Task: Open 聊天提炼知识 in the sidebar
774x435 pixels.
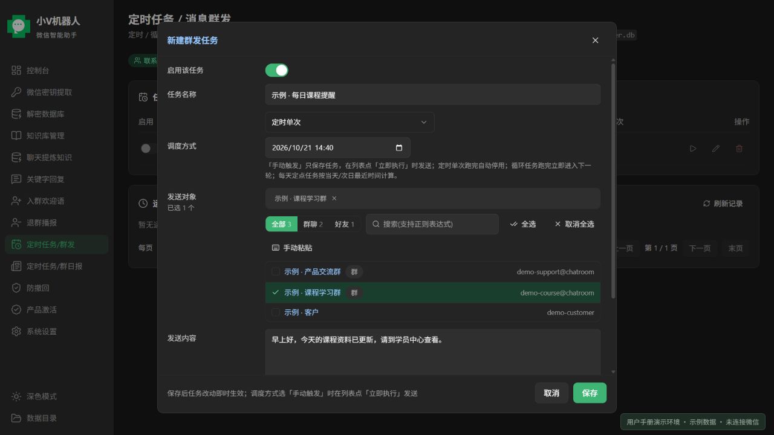Action: tap(56, 158)
